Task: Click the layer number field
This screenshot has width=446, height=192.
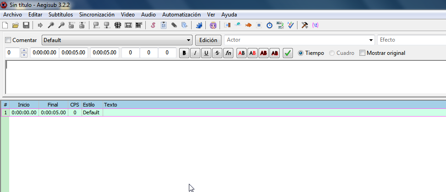Action: pyautogui.click(x=12, y=53)
